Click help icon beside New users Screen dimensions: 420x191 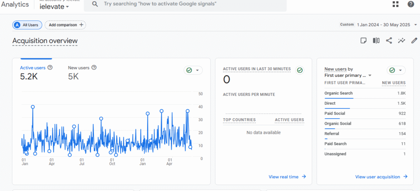pyautogui.click(x=94, y=67)
